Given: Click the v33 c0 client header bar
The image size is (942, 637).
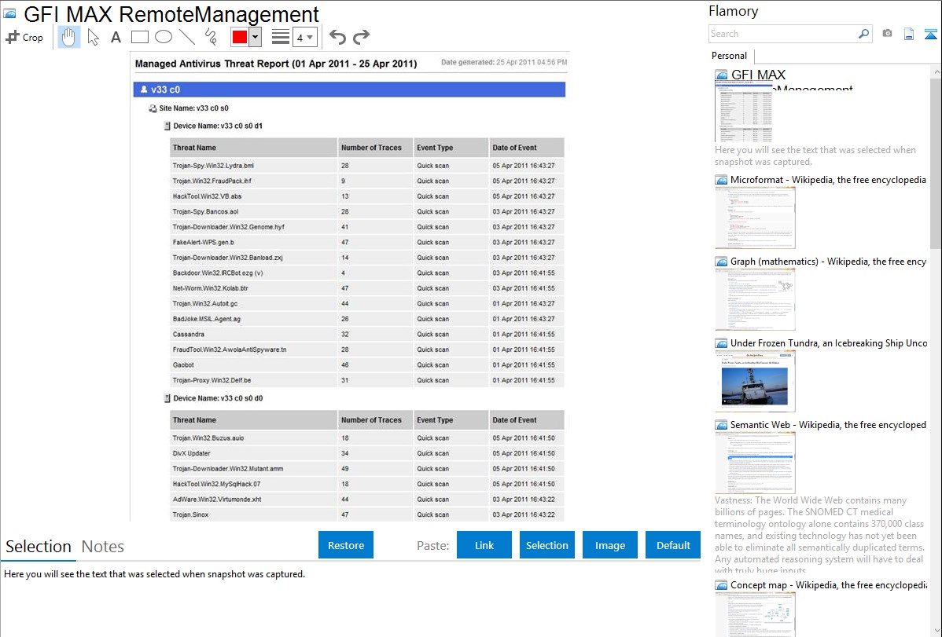Looking at the screenshot, I should 349,90.
